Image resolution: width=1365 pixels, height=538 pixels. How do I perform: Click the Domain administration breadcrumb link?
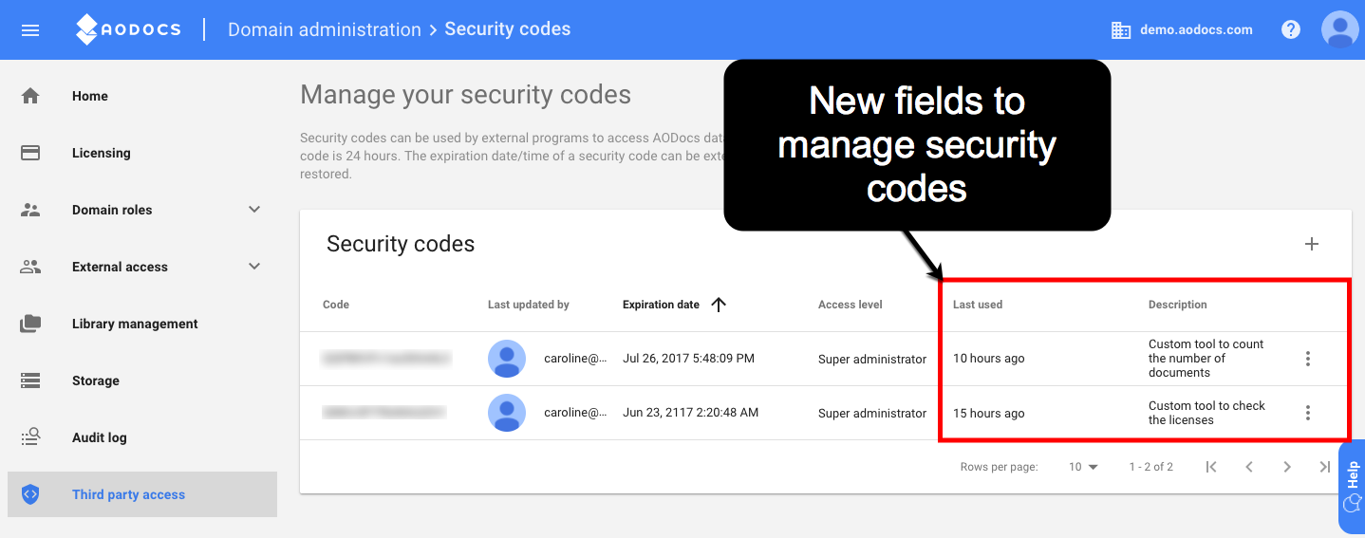tap(325, 29)
